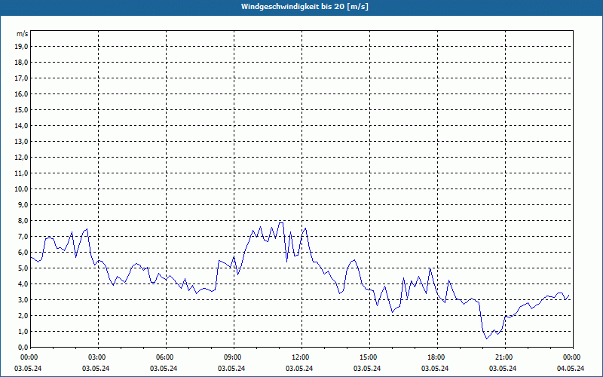The image size is (603, 377).
Task: Select the 4,0 y-axis value
Action: (23, 284)
